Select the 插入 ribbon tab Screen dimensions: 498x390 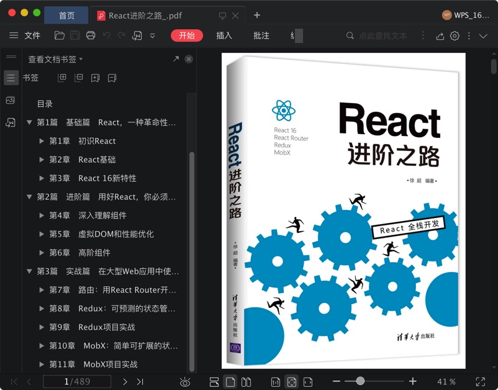[x=224, y=35]
